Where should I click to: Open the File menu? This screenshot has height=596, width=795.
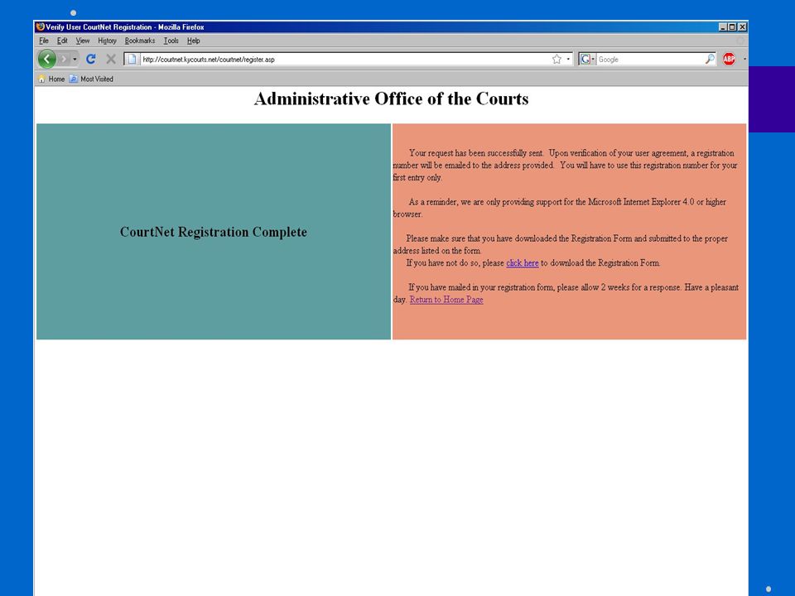44,41
